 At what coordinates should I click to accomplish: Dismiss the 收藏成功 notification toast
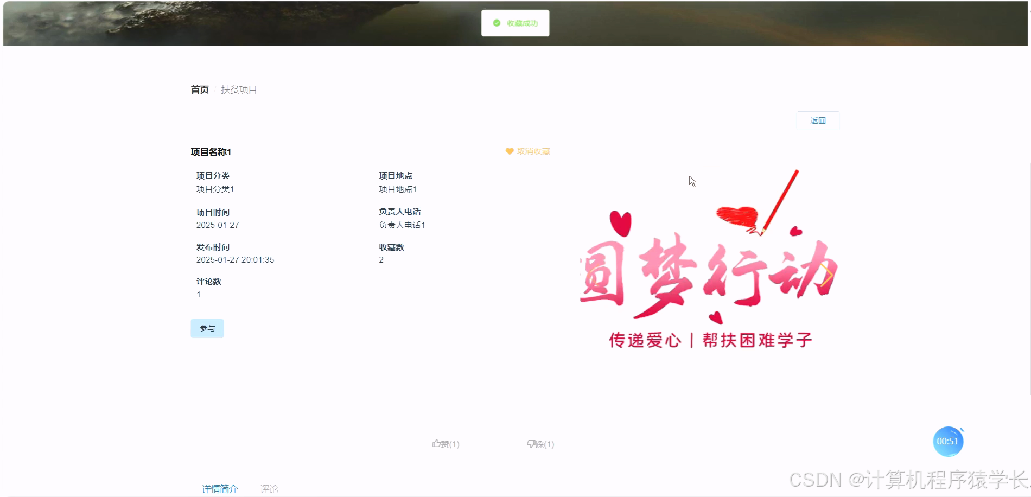[x=514, y=23]
